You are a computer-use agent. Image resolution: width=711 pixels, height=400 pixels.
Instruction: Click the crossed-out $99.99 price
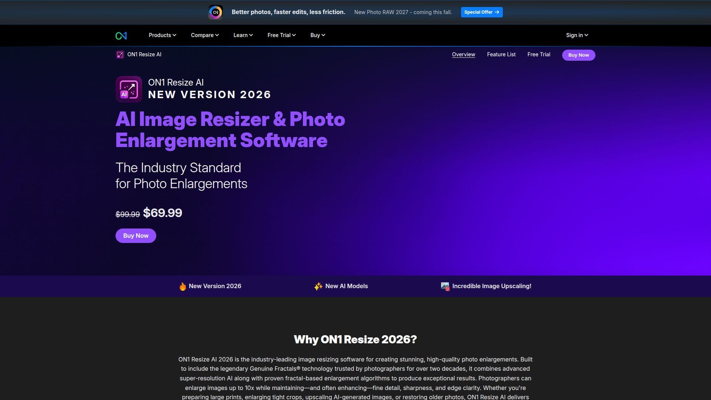[x=127, y=214]
